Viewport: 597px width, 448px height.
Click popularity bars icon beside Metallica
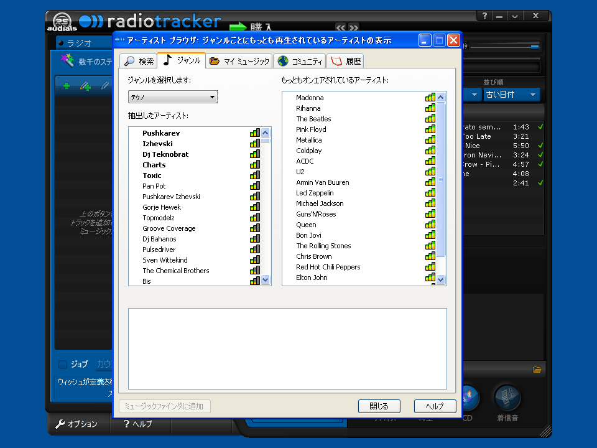(x=430, y=139)
